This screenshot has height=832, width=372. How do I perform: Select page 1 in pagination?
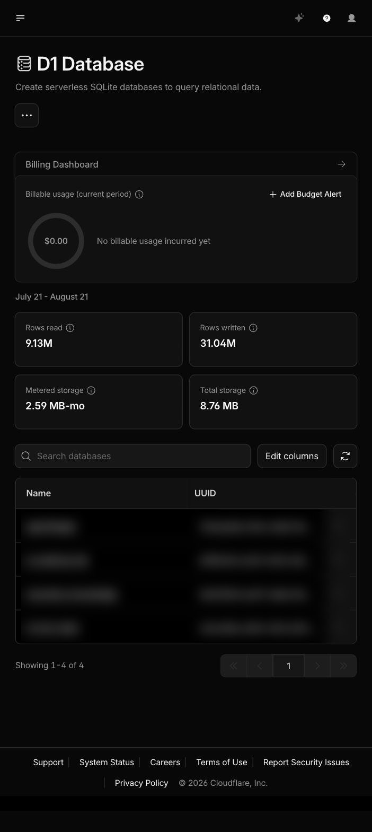(288, 666)
